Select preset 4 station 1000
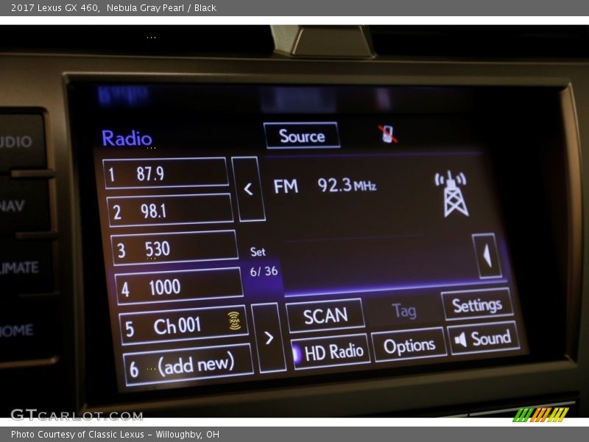This screenshot has width=589, height=442. tap(179, 287)
